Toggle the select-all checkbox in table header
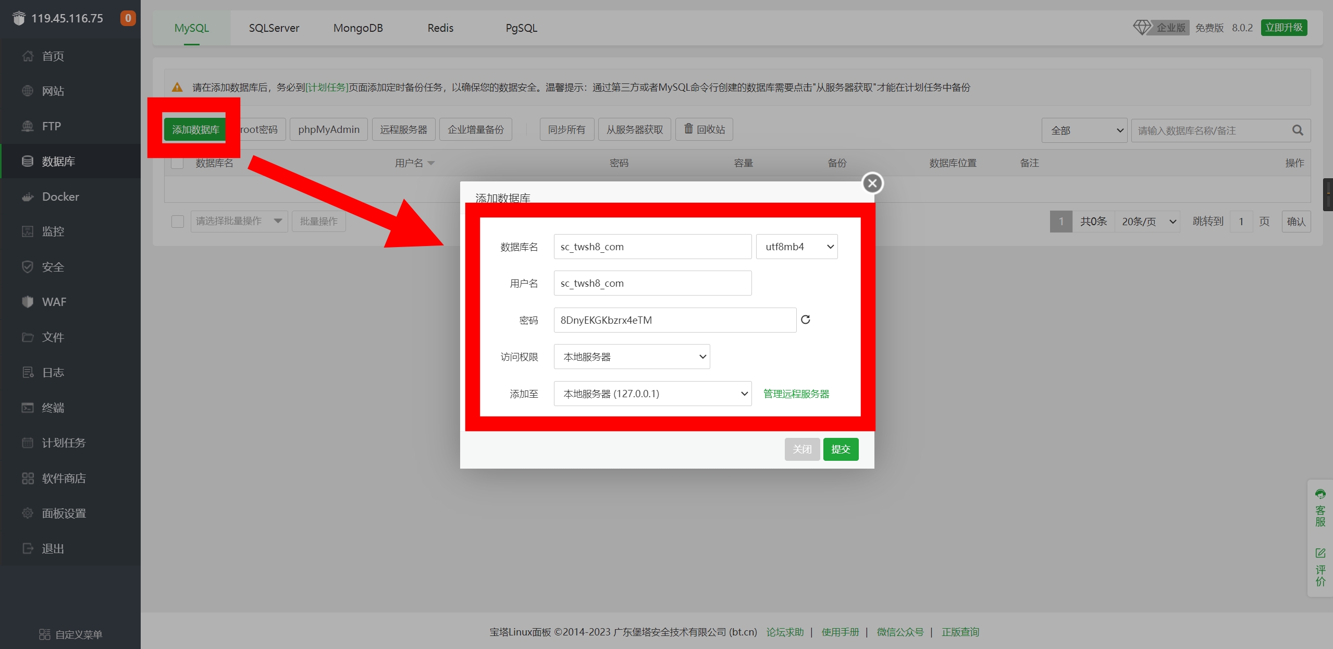 coord(177,163)
